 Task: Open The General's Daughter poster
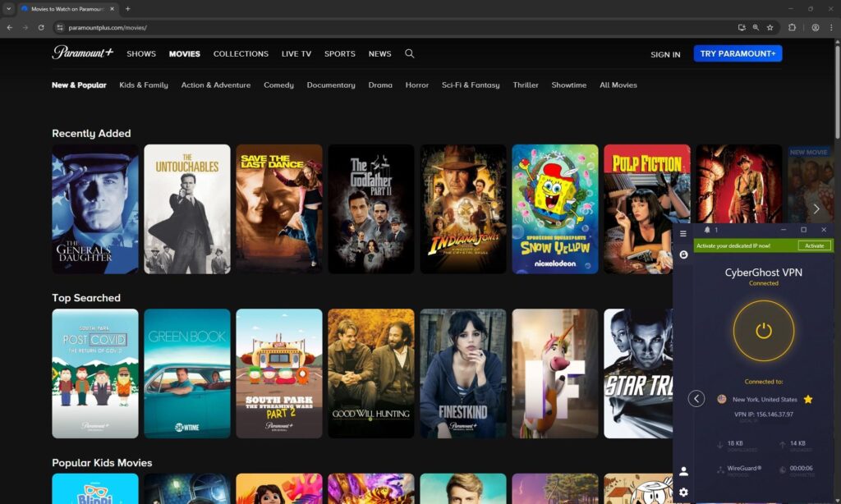pos(95,209)
